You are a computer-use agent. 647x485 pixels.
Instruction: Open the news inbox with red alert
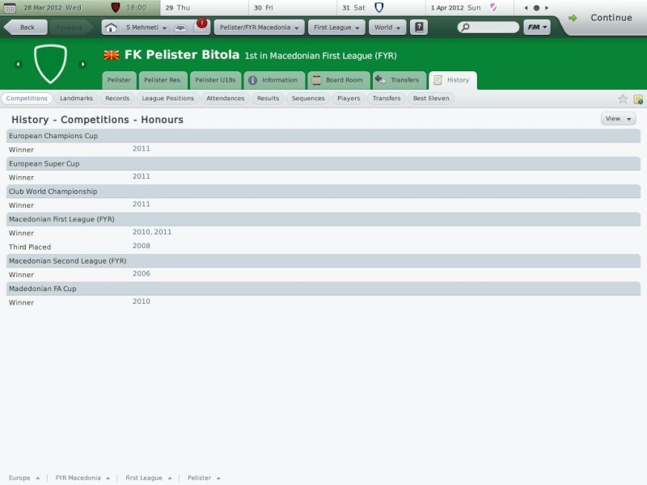click(200, 27)
